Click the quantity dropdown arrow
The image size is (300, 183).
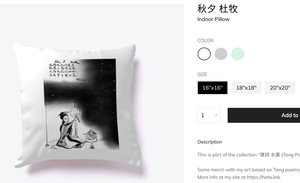[x=216, y=115]
